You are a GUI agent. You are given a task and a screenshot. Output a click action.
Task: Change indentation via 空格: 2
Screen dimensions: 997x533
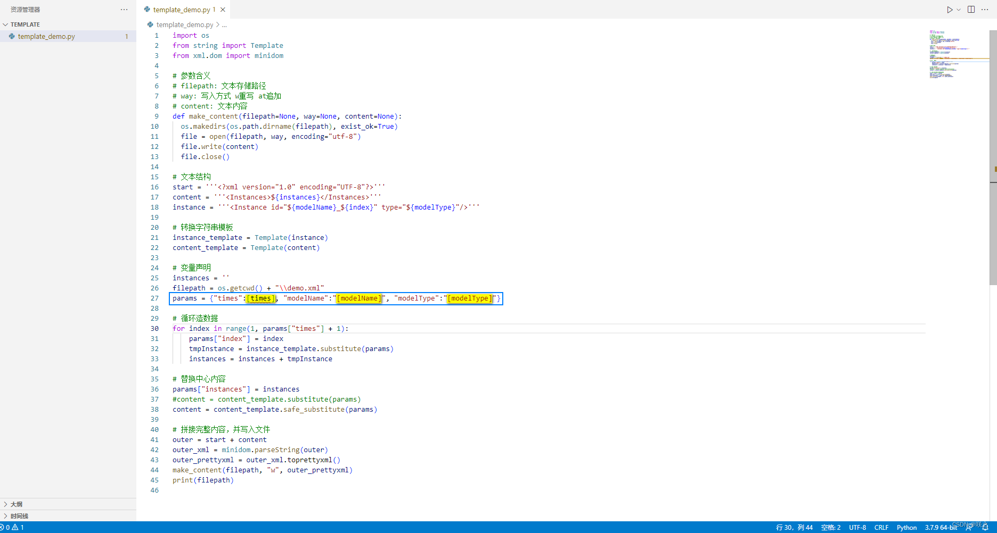point(831,527)
